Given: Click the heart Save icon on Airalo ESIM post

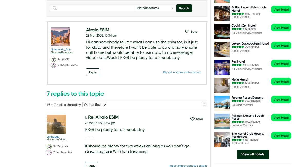Looking at the screenshot, I should (x=187, y=32).
